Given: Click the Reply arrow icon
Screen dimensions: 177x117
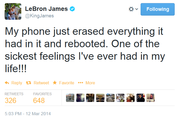Looking at the screenshot, I should pos(7,83).
